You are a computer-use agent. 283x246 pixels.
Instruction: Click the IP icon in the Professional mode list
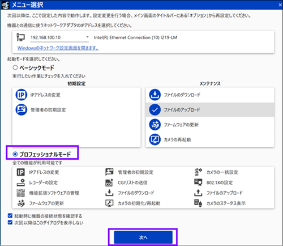click(x=21, y=172)
